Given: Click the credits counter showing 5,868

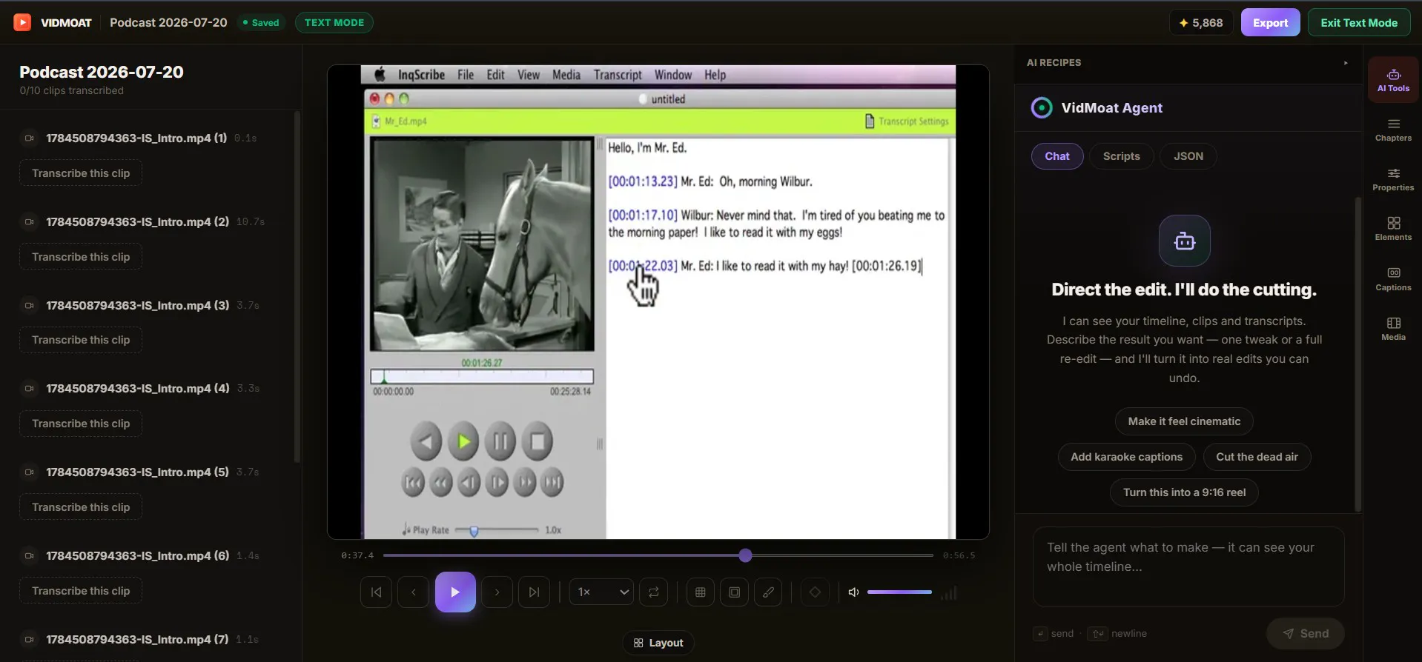Looking at the screenshot, I should point(1201,23).
